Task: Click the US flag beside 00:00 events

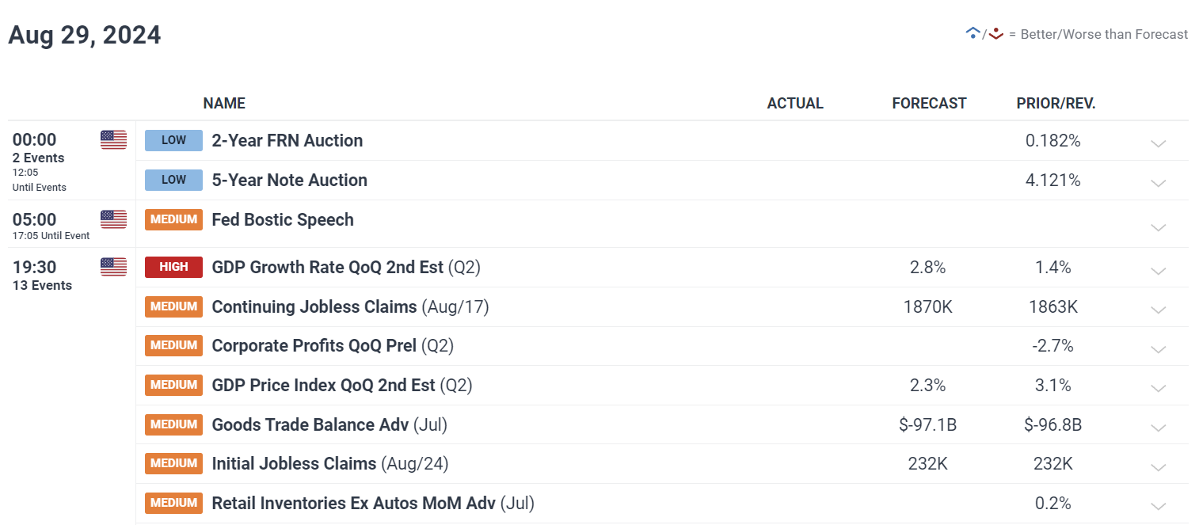Action: [x=113, y=140]
